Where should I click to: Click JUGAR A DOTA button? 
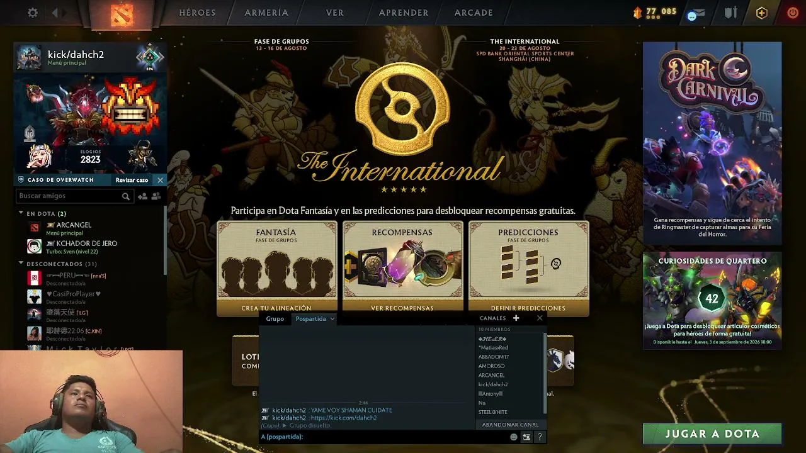(712, 433)
